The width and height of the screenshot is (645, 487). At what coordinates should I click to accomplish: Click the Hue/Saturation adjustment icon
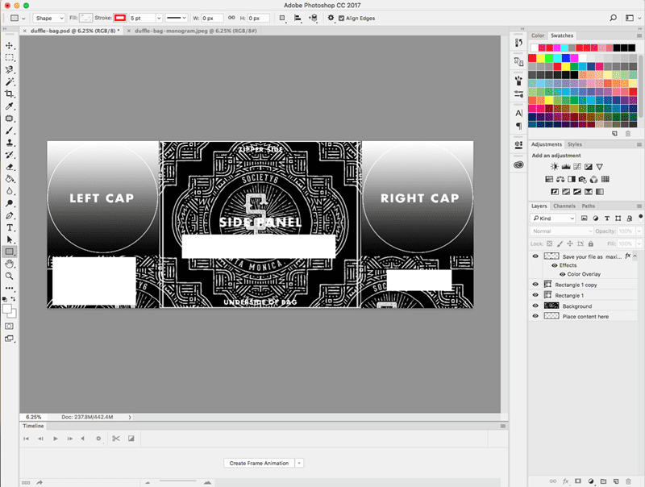pyautogui.click(x=549, y=179)
